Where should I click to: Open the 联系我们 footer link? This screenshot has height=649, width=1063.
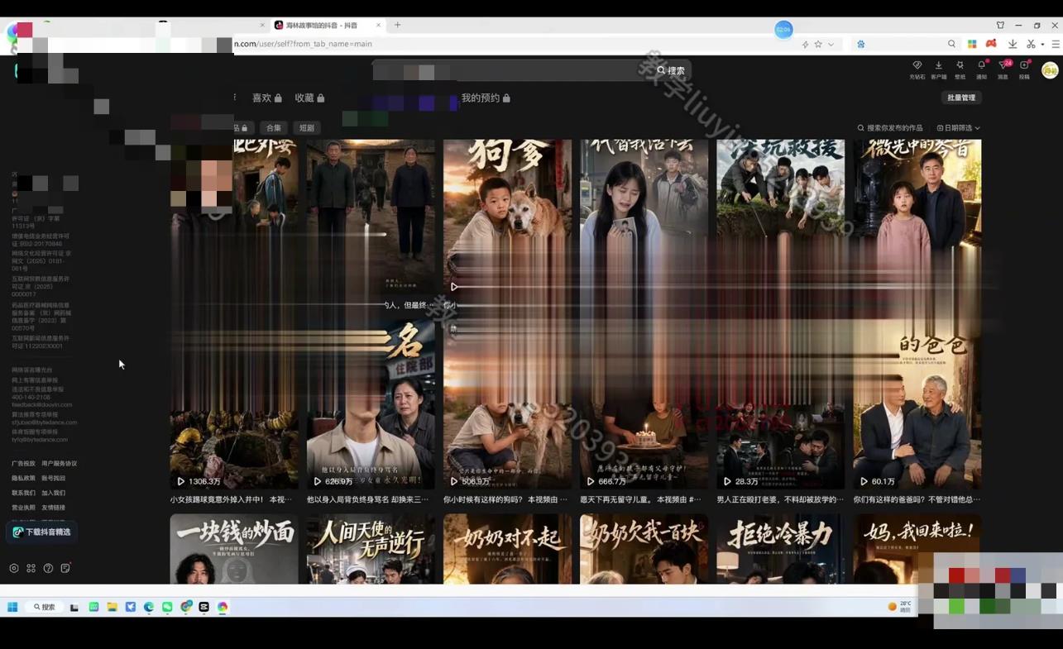pyautogui.click(x=23, y=494)
